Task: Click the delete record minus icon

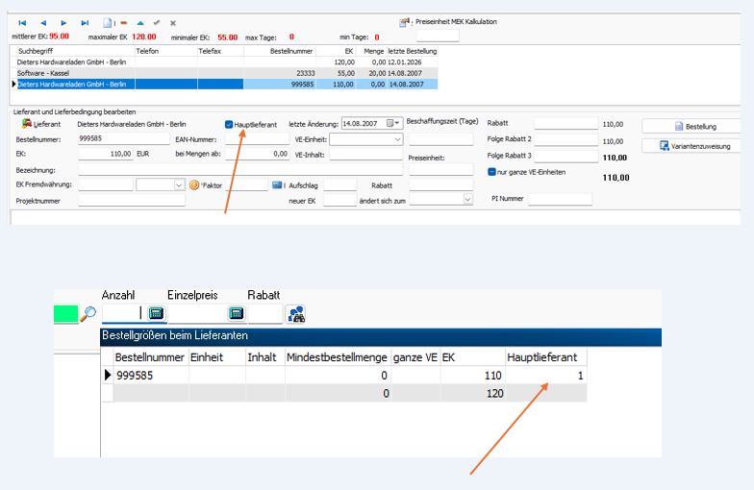Action: click(x=123, y=22)
